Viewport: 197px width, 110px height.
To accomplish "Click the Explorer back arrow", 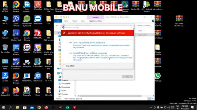I will tap(57, 26).
